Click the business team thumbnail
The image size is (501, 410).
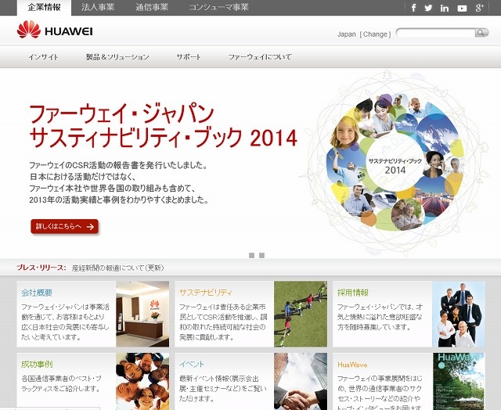point(459,314)
